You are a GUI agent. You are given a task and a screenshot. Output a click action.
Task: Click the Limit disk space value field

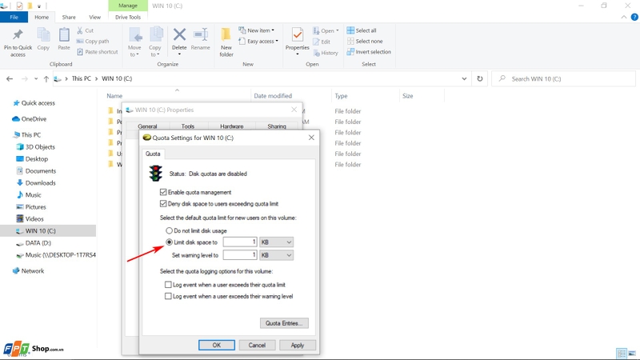(240, 242)
